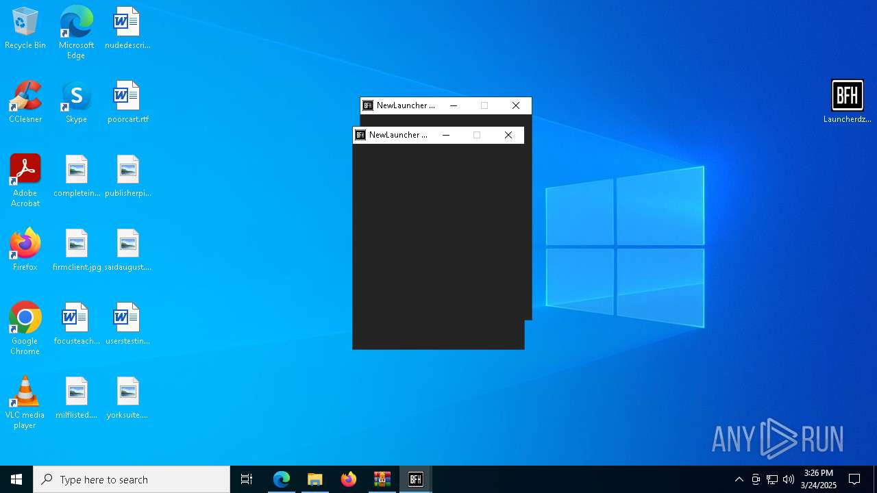The height and width of the screenshot is (493, 877).
Task: Select the Launcherdz... BFH desktop icon
Action: click(x=848, y=101)
